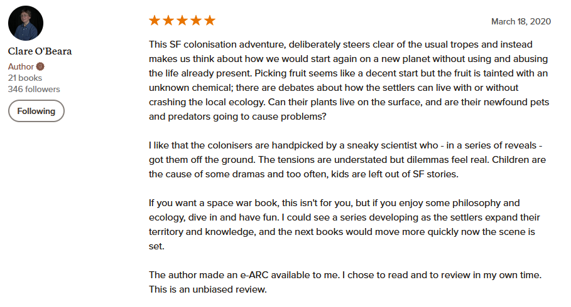This screenshot has width=571, height=307.
Task: Click the fifth orange rating star
Action: 210,20
